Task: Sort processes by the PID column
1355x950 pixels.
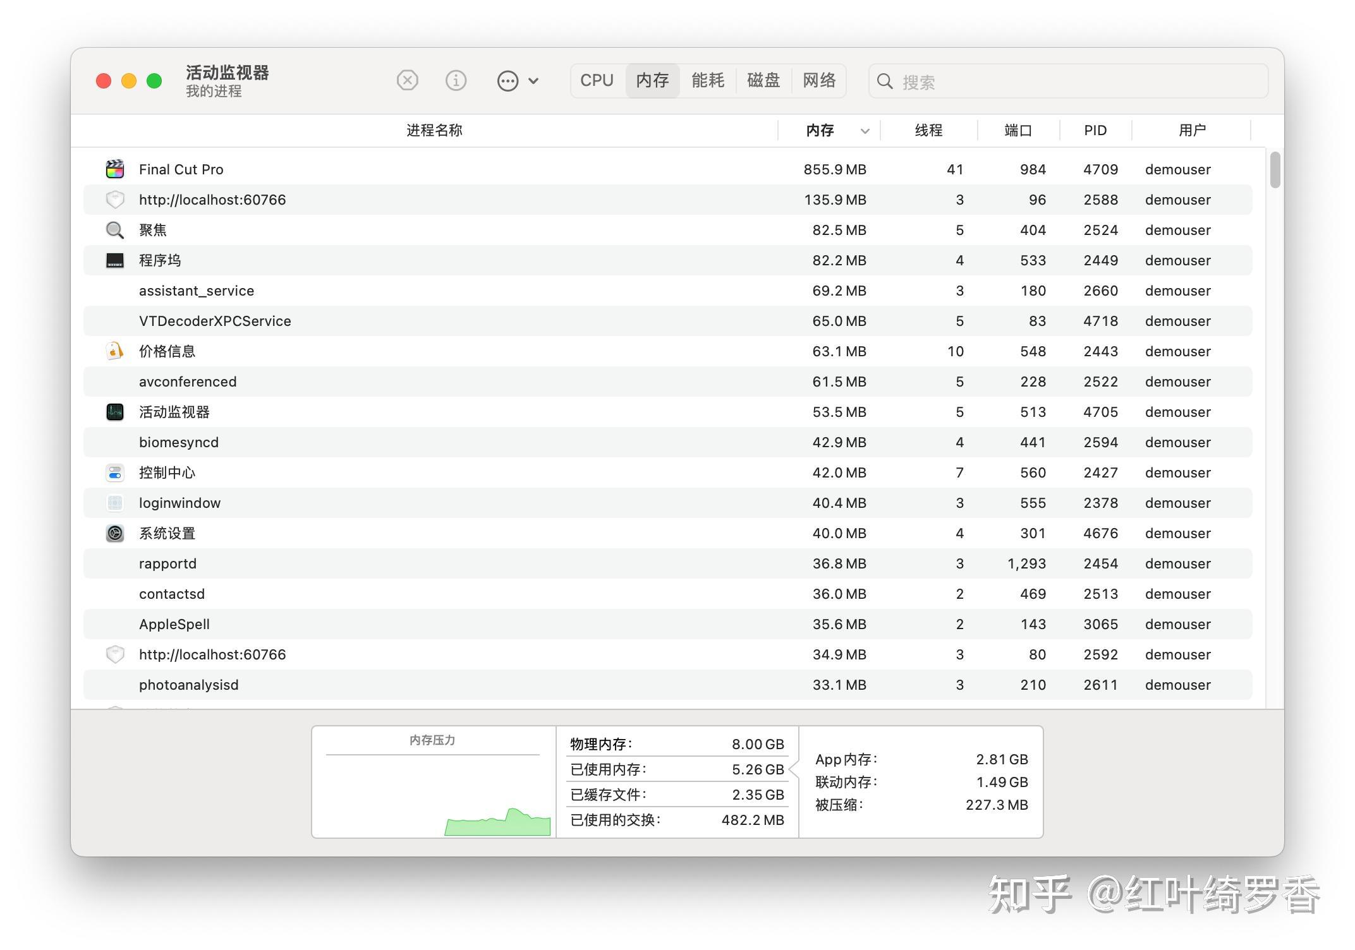Action: (1095, 130)
